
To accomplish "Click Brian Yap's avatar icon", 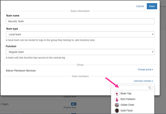I will 117,94.
